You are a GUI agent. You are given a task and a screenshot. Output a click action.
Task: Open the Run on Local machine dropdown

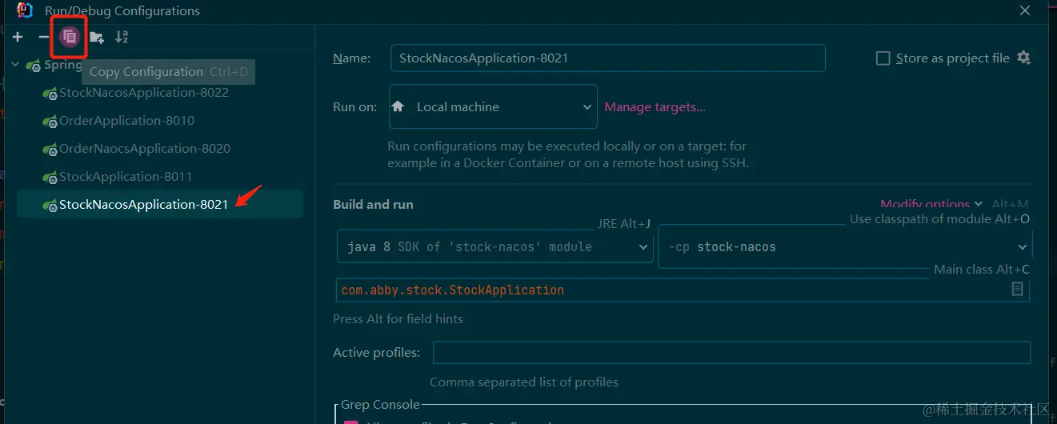click(x=493, y=106)
